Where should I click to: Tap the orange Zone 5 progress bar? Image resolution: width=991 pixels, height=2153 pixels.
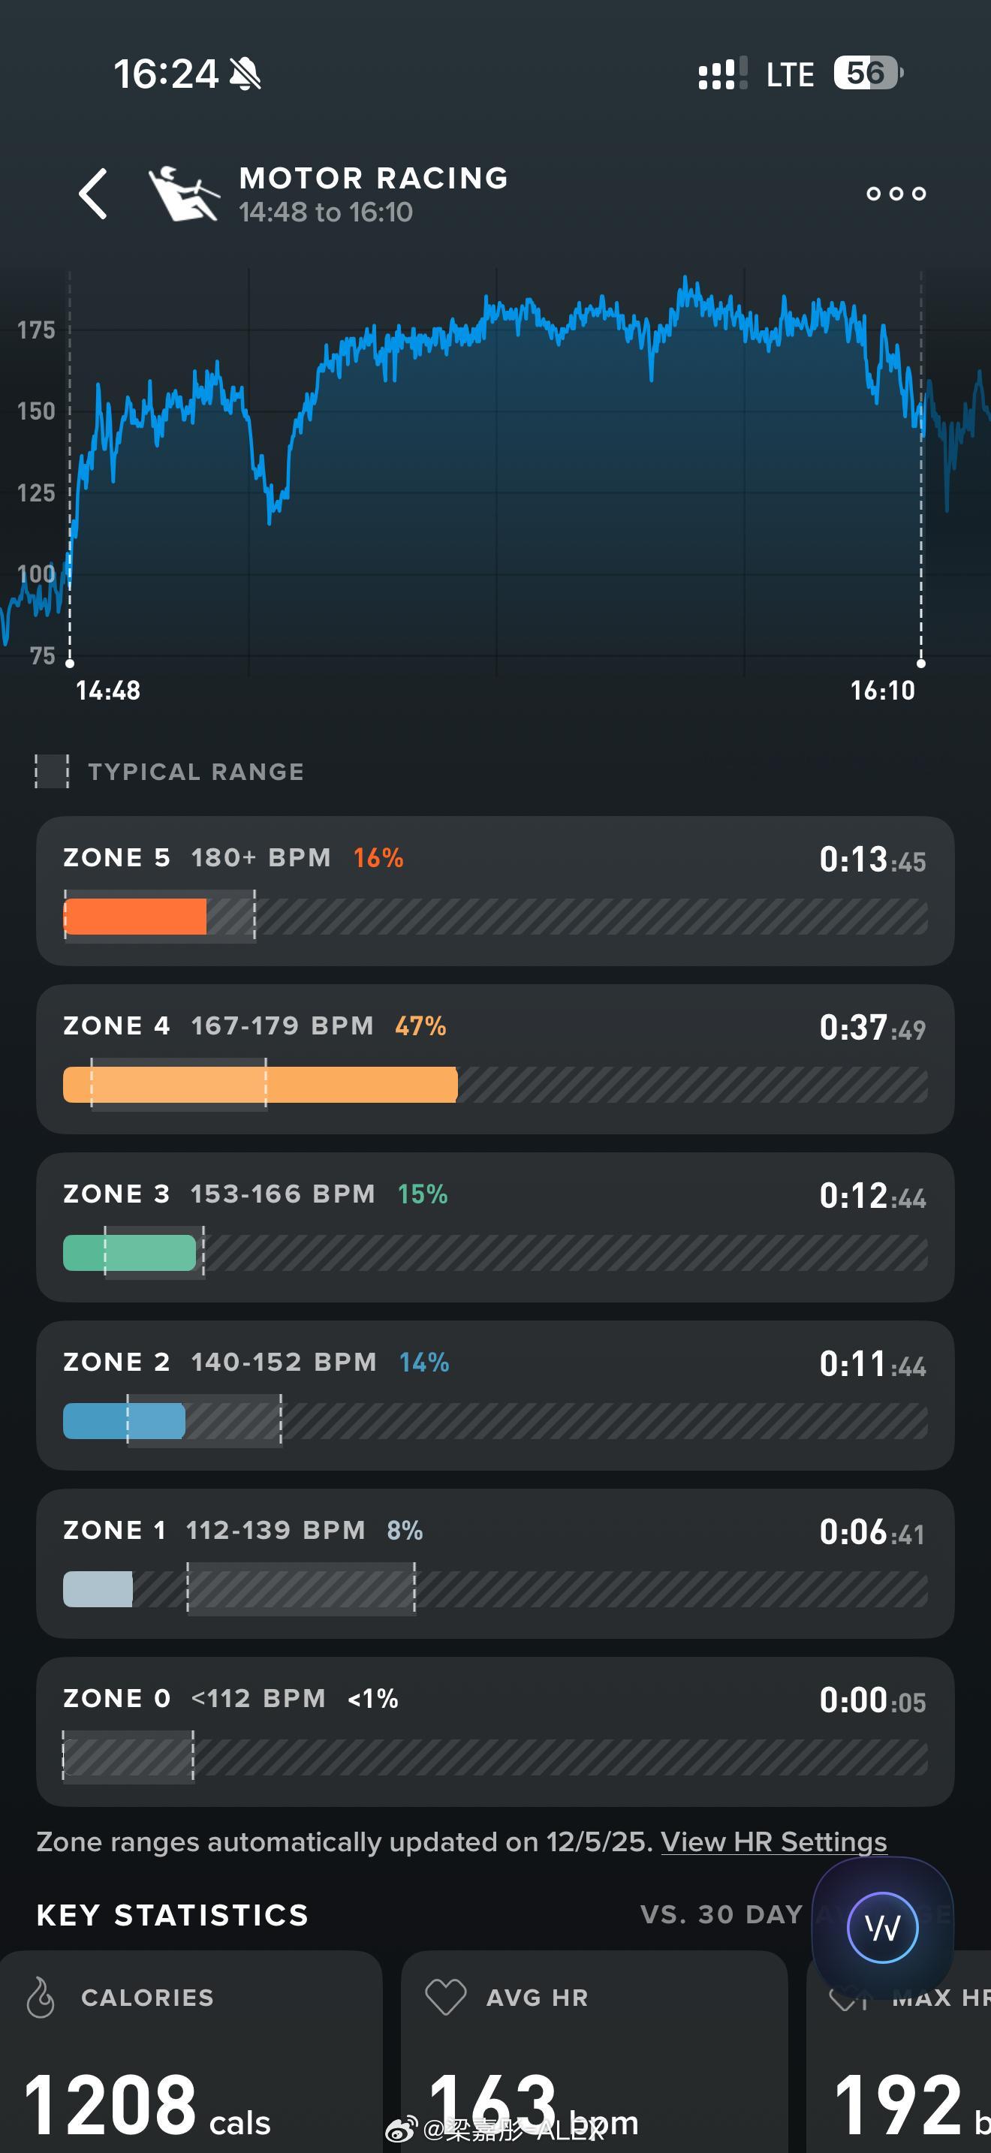tap(135, 917)
